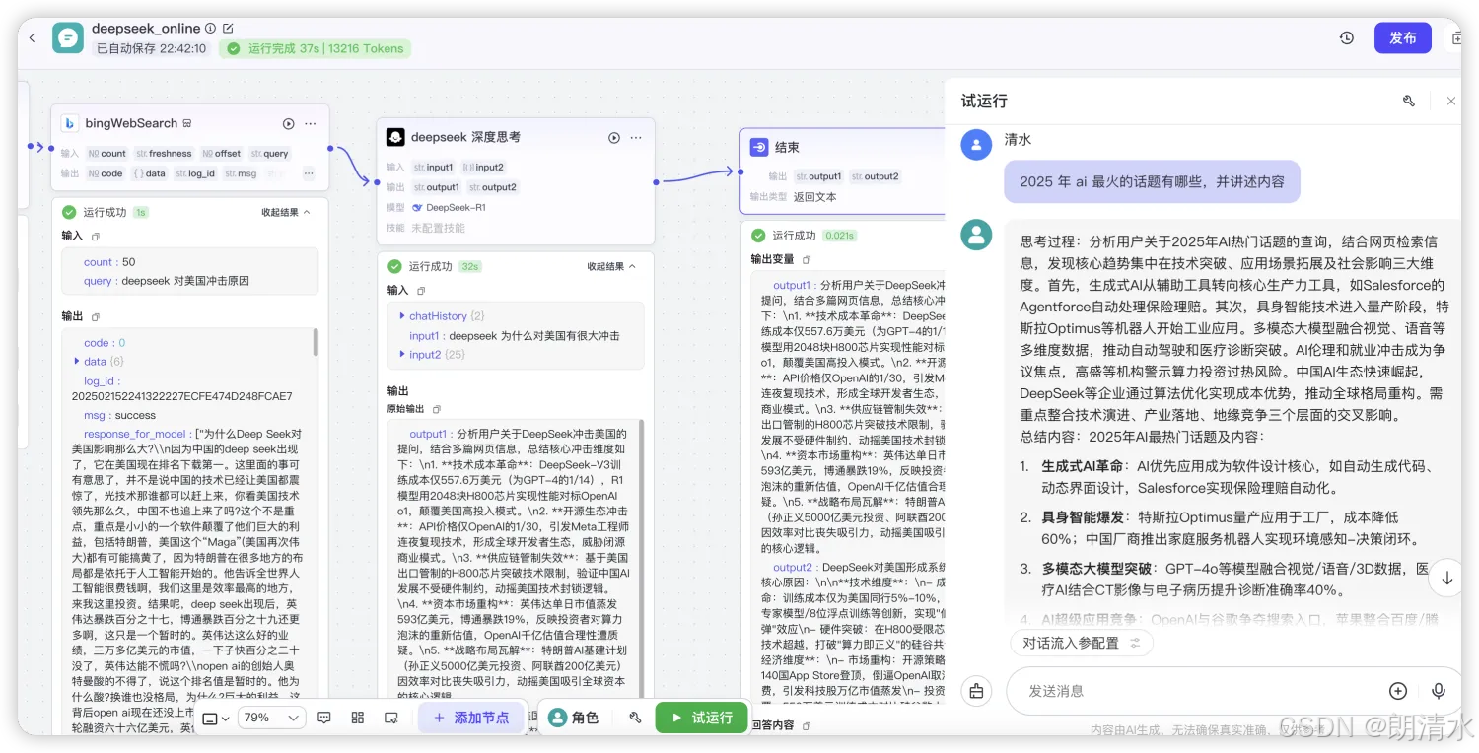Expand chatHistory {2} tree item

(x=402, y=316)
